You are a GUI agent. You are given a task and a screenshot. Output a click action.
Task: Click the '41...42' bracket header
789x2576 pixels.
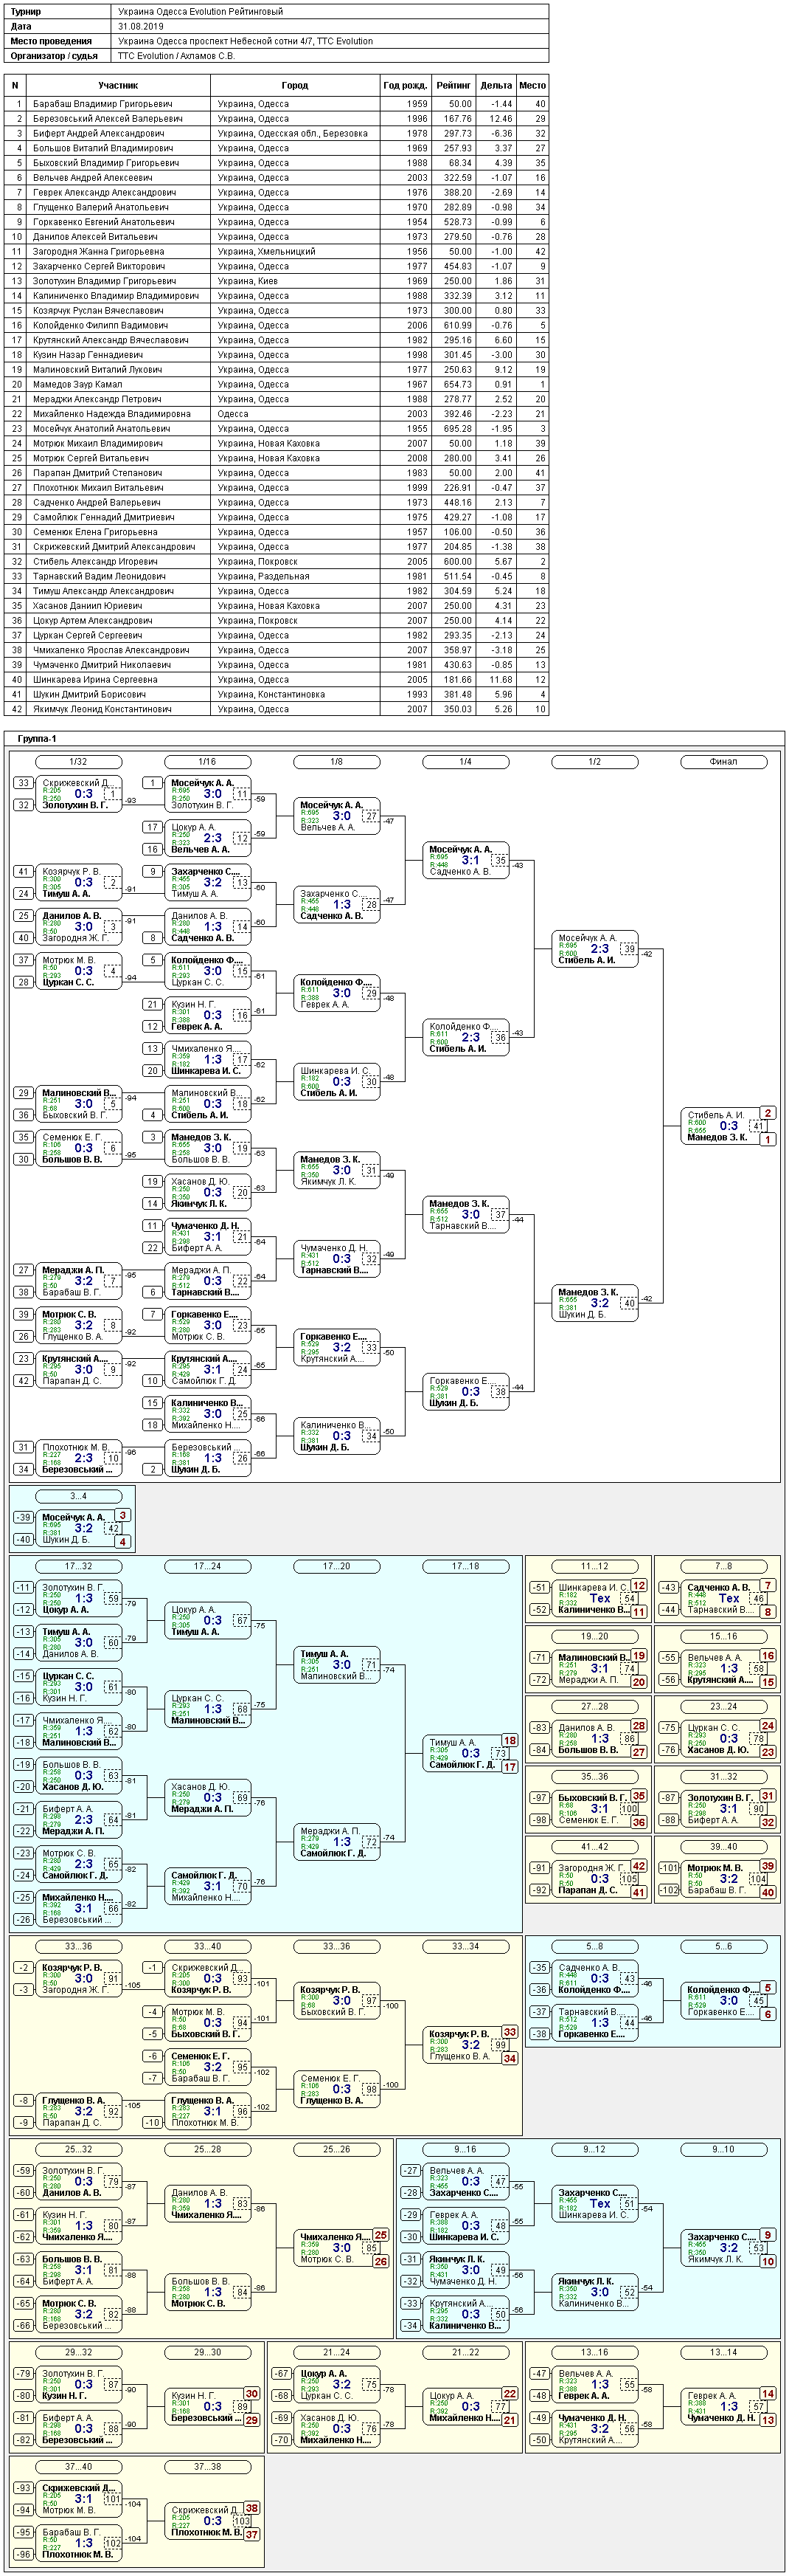pyautogui.click(x=594, y=1846)
